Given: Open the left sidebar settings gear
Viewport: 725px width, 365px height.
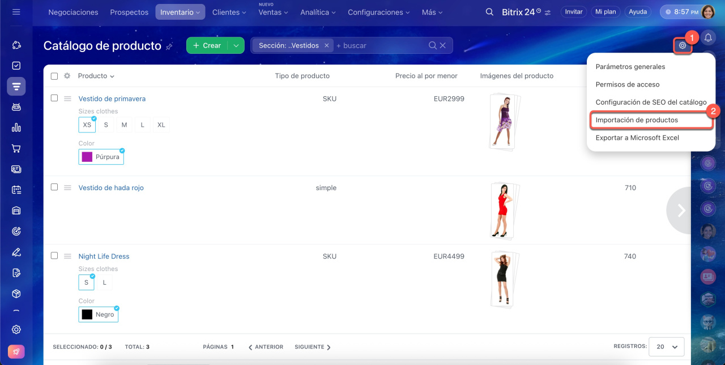Looking at the screenshot, I should [x=16, y=329].
